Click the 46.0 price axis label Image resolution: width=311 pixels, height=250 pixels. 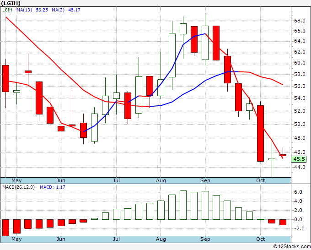click(x=300, y=152)
